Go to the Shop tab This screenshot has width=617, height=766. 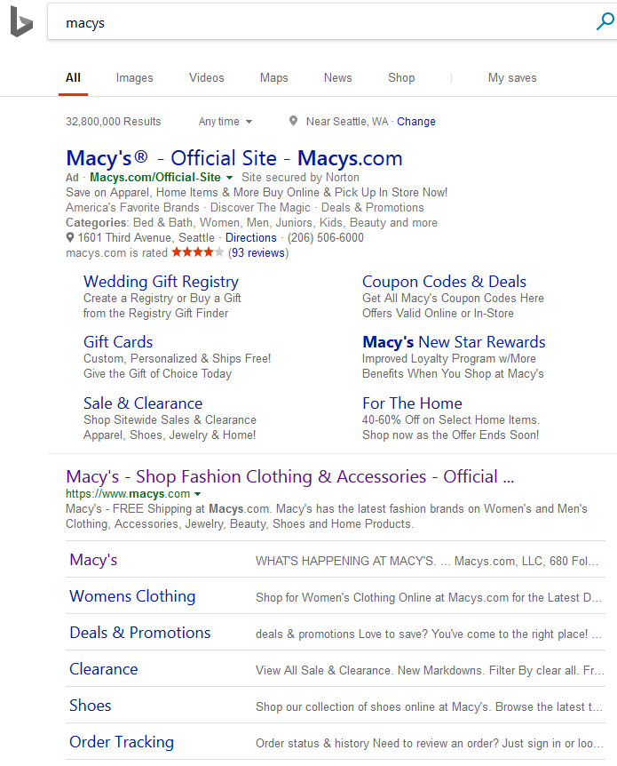401,78
